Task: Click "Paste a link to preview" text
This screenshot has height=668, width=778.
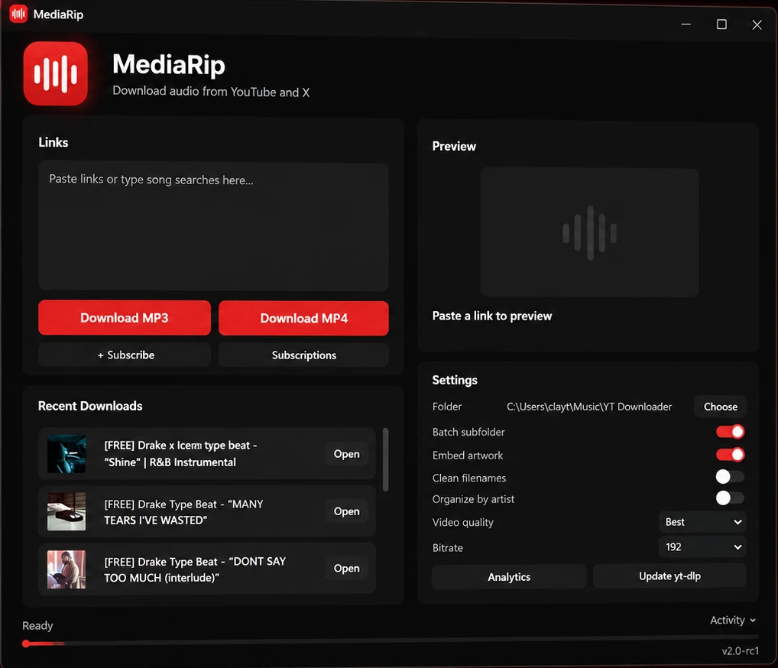Action: point(491,316)
